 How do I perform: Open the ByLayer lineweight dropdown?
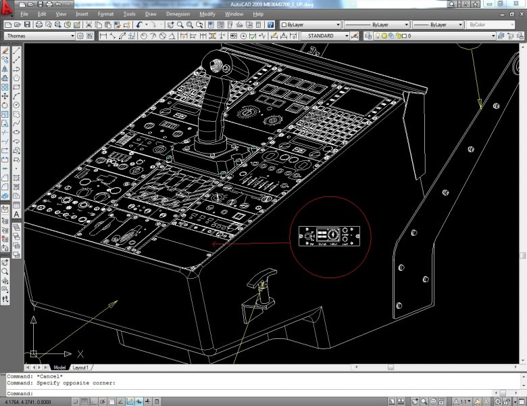coord(438,24)
